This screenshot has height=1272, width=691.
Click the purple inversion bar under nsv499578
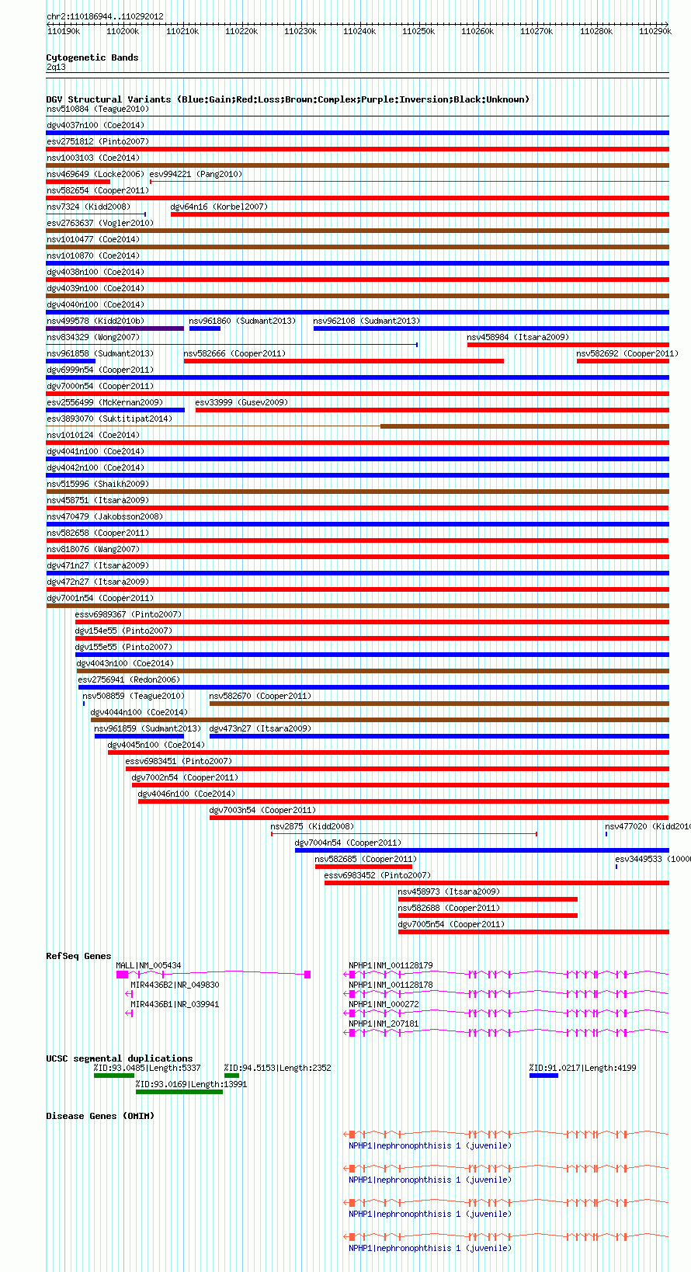tap(115, 328)
